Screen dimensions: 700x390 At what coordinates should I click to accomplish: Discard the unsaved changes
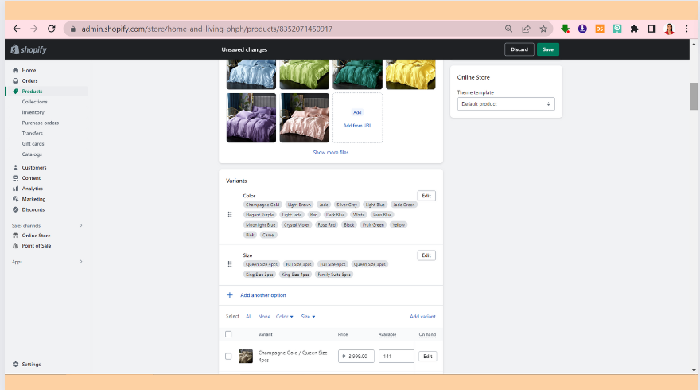[519, 49]
